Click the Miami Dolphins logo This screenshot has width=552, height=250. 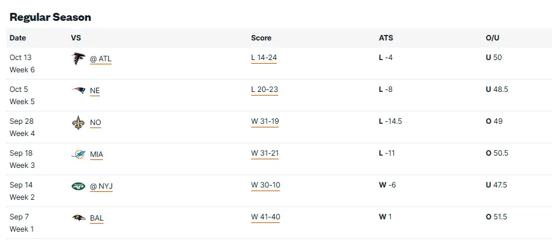(x=78, y=154)
